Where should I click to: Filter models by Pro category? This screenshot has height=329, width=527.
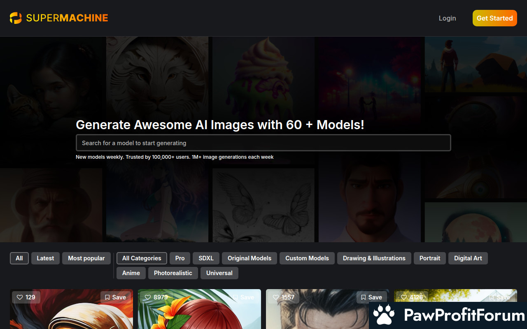180,258
